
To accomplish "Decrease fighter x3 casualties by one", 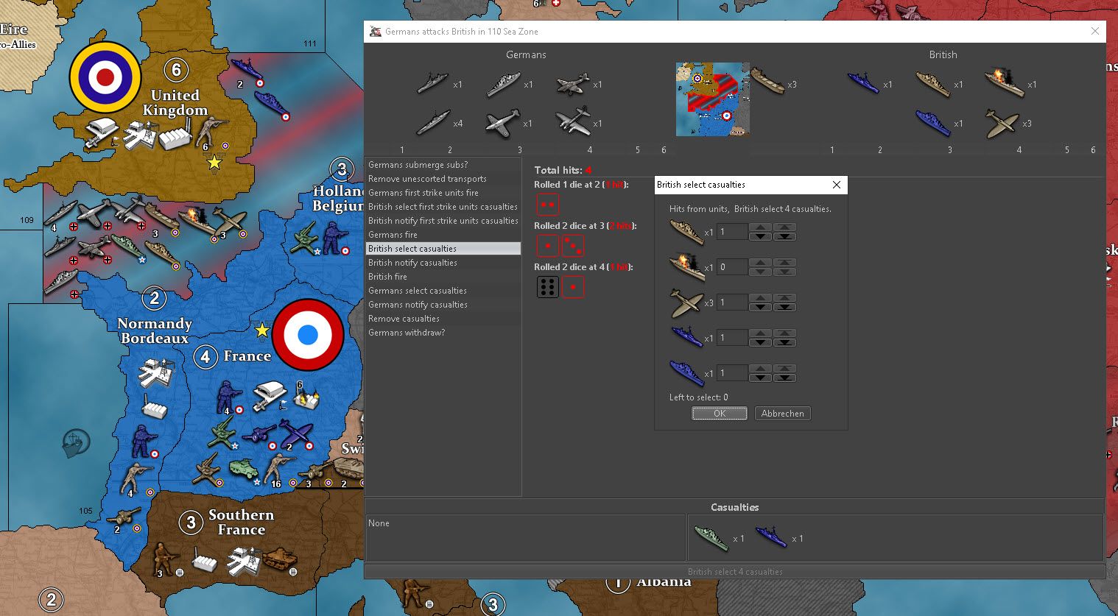I will tap(760, 307).
